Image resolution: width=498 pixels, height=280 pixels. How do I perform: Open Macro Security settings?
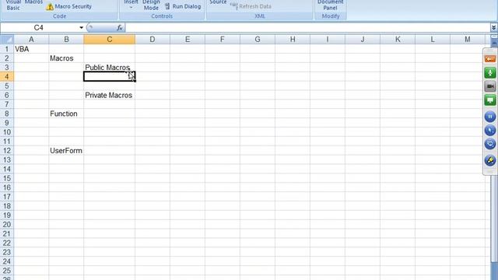pyautogui.click(x=69, y=6)
